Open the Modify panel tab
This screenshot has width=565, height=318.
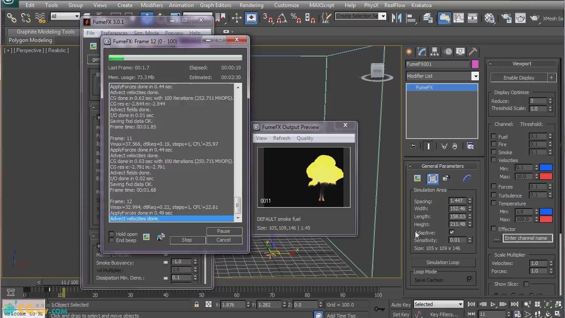click(x=422, y=51)
